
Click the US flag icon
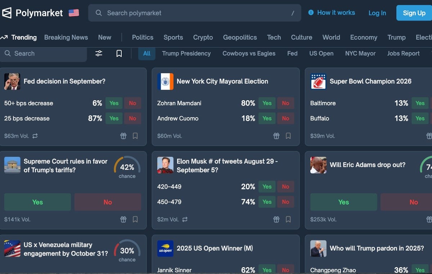pos(74,13)
